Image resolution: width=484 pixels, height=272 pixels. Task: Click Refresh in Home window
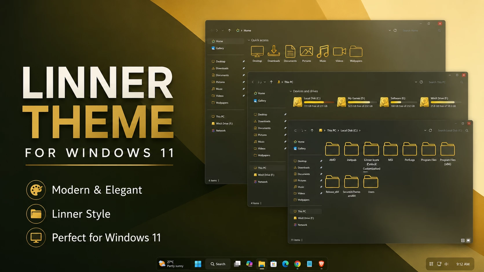[395, 30]
